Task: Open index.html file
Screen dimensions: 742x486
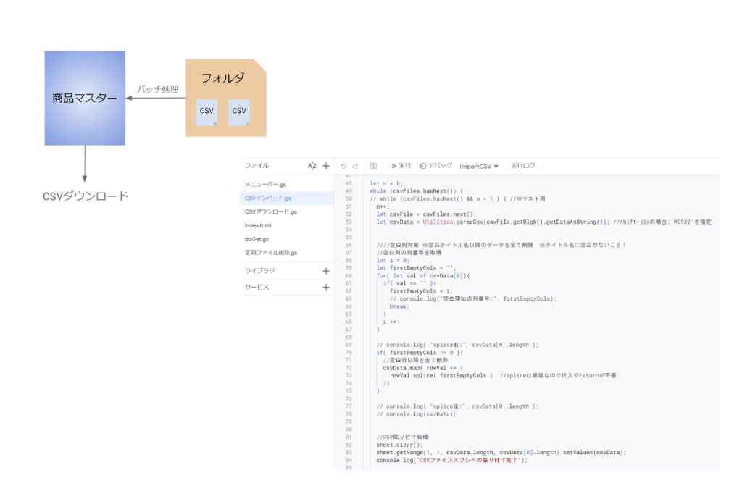Action: tap(258, 225)
